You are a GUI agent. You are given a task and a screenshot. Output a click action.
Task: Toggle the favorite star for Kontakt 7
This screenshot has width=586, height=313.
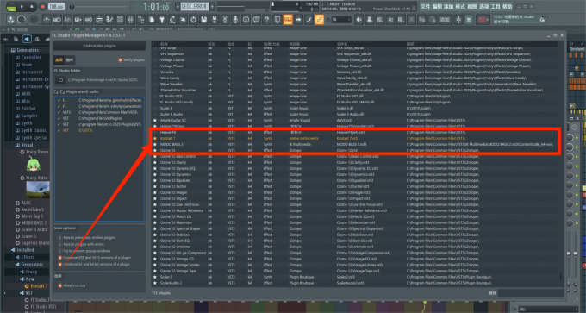pos(155,138)
